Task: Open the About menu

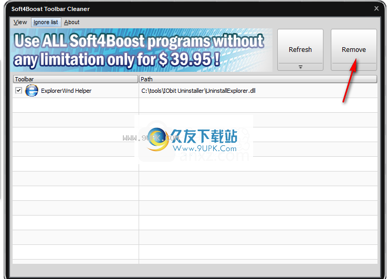Action: pyautogui.click(x=72, y=22)
